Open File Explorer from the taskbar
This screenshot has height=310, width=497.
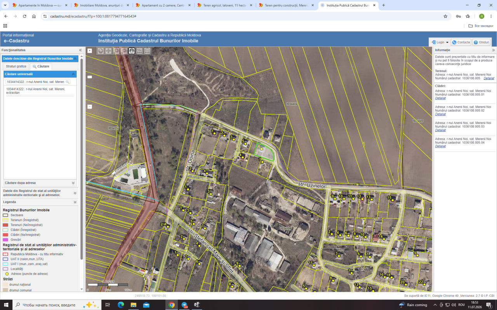133,305
